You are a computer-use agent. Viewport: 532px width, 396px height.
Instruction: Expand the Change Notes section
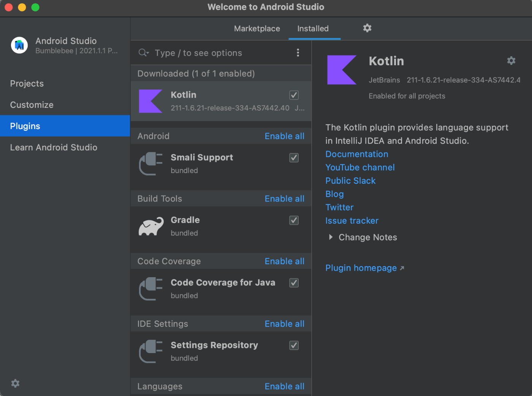click(331, 237)
